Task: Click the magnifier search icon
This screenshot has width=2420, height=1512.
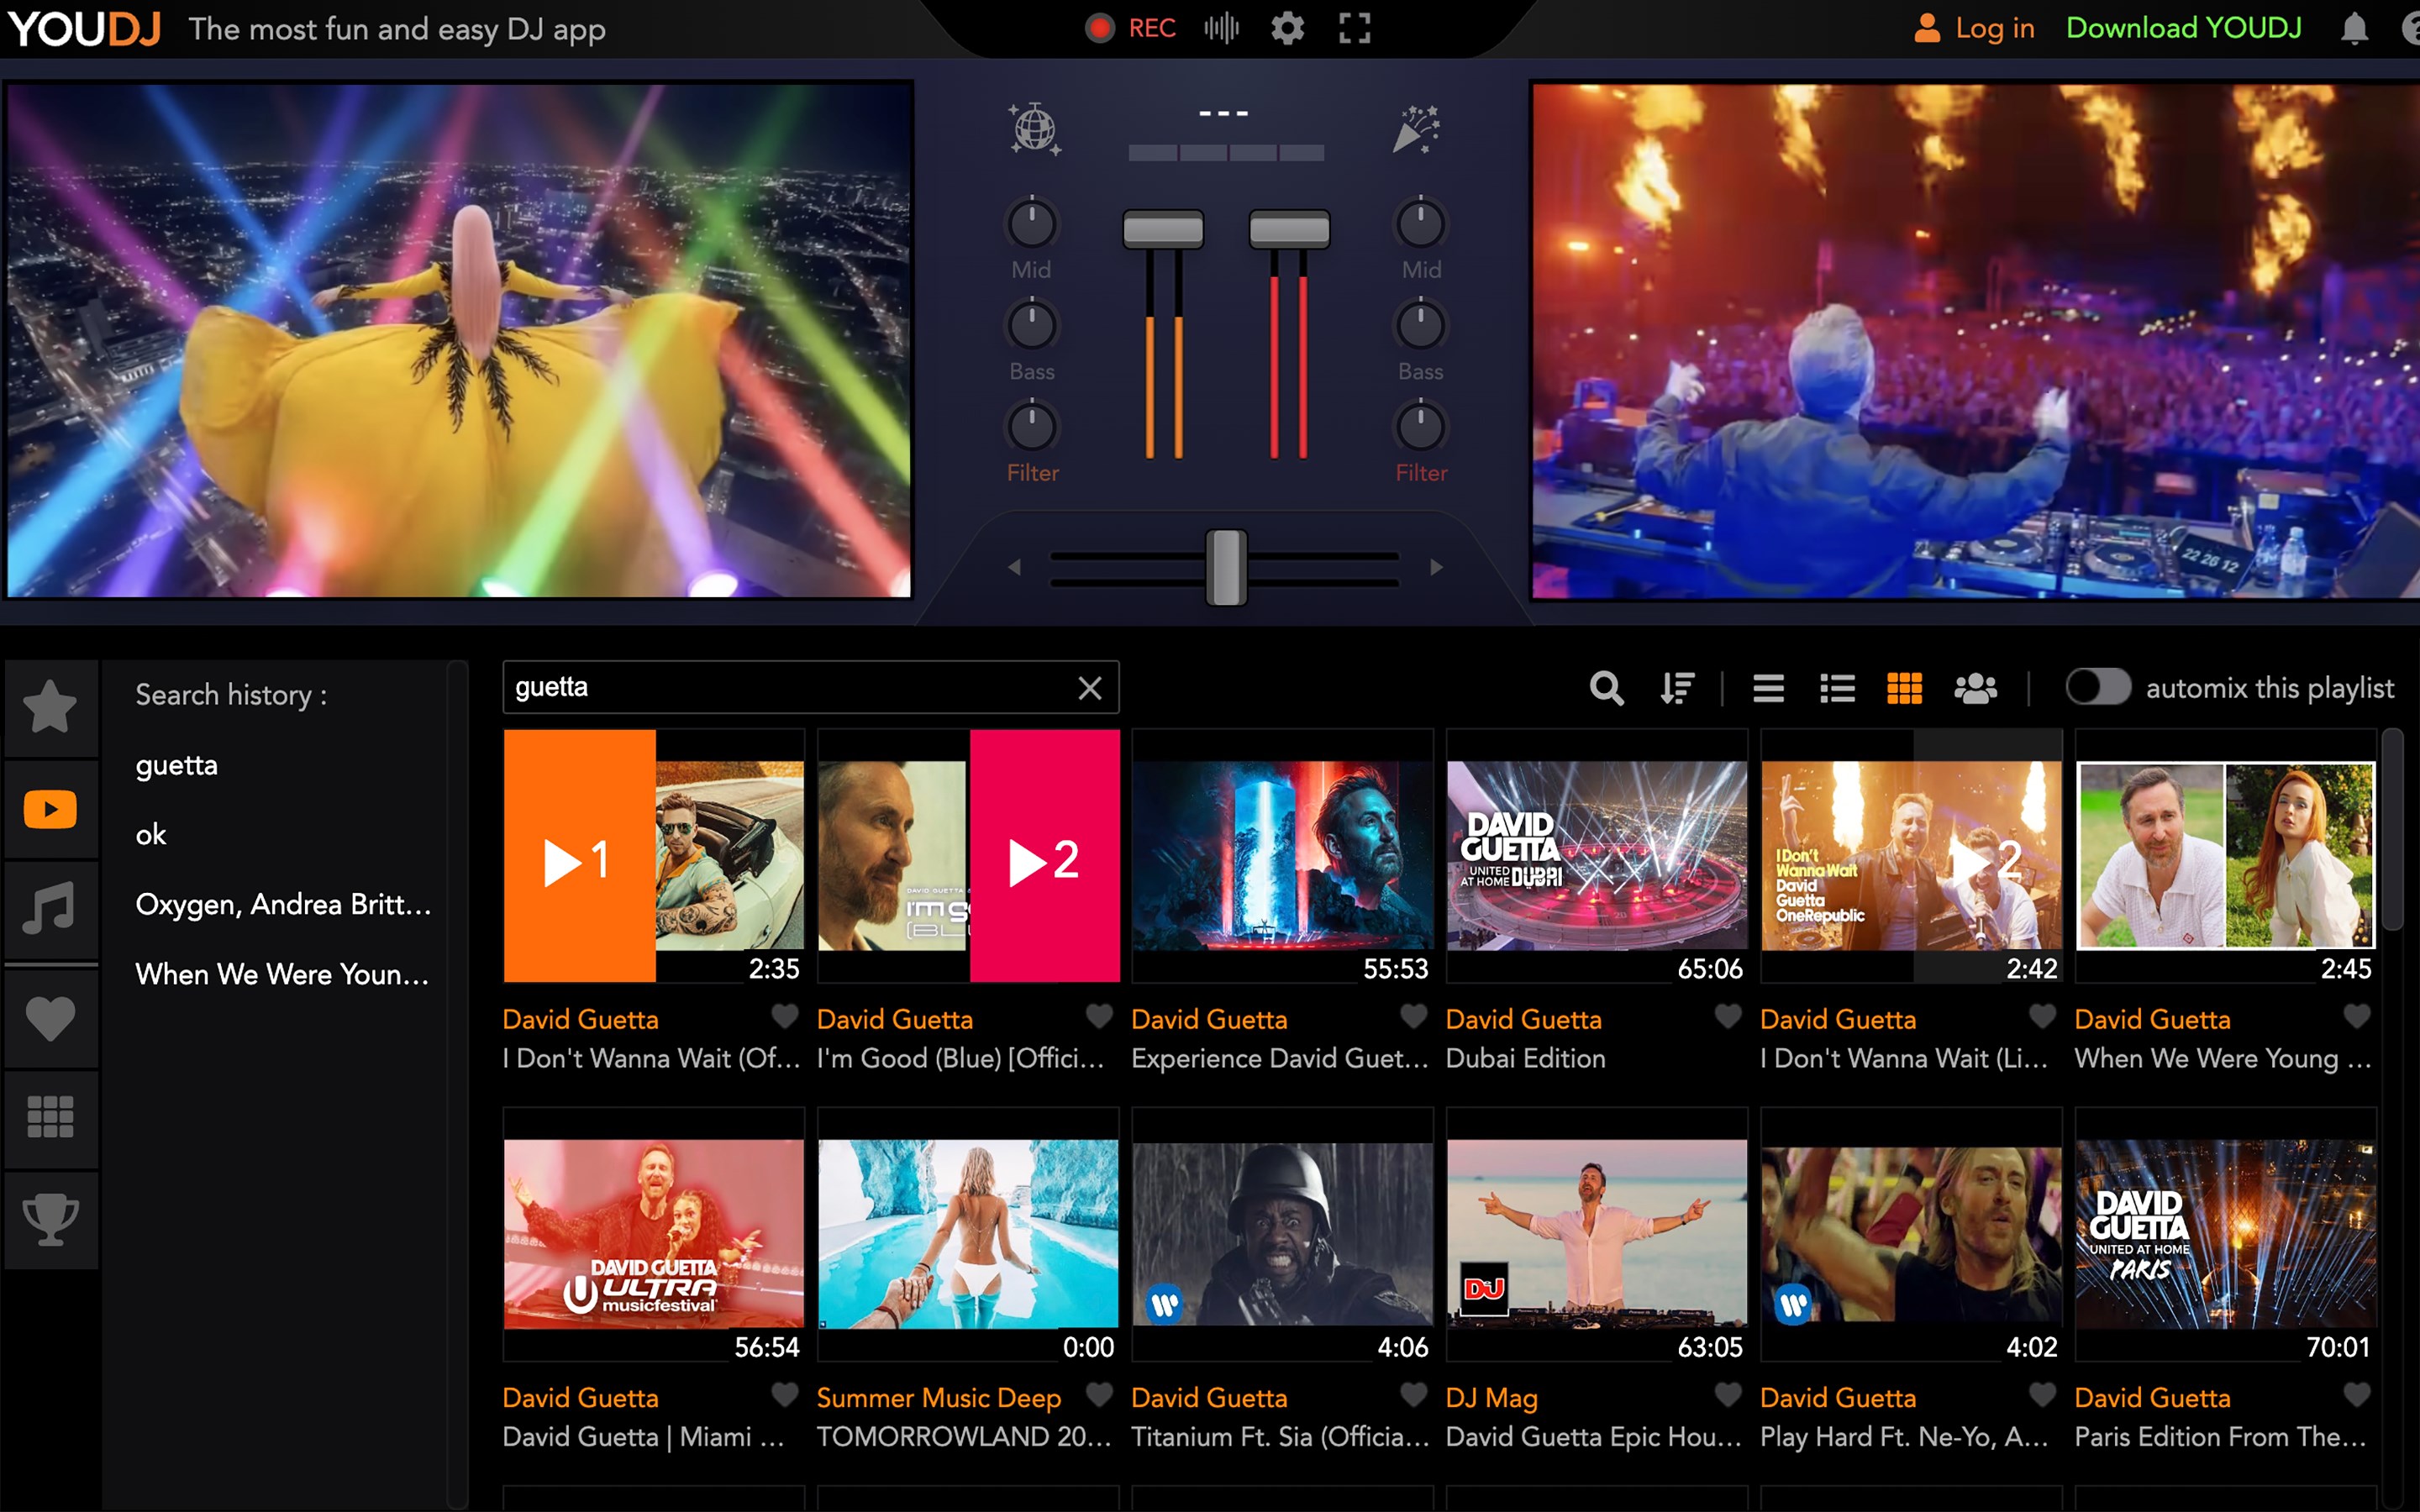Action: click(1606, 688)
